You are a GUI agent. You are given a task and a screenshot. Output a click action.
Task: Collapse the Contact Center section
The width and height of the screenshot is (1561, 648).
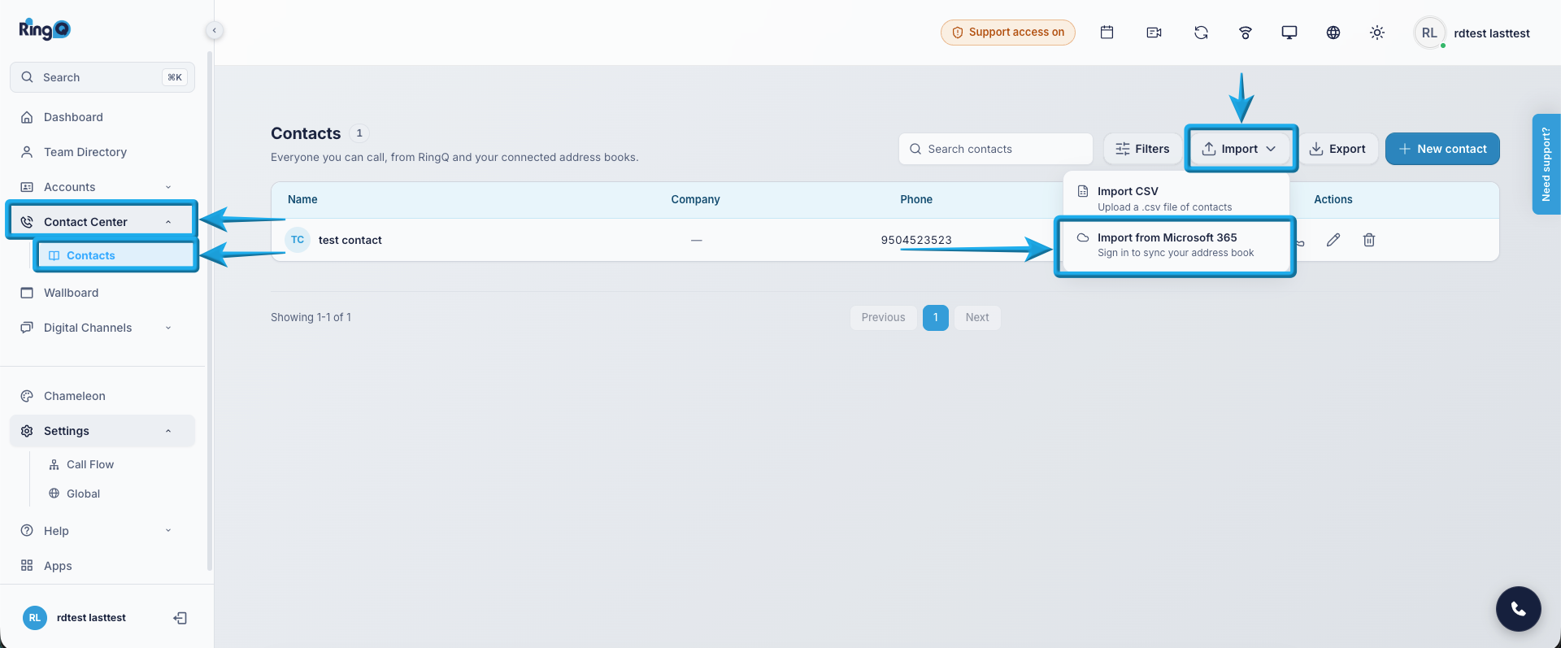click(102, 222)
